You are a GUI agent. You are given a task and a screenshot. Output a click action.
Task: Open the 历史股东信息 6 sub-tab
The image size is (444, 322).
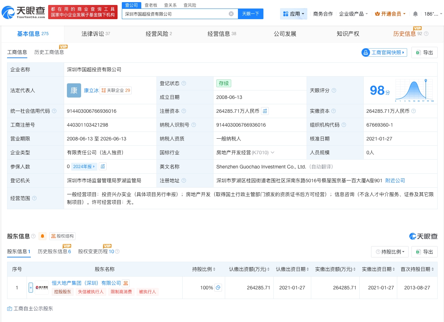55,251
